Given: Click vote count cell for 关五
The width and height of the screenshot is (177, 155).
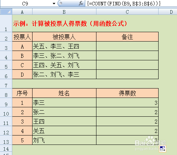Looking at the screenshot, I should pos(127,131).
